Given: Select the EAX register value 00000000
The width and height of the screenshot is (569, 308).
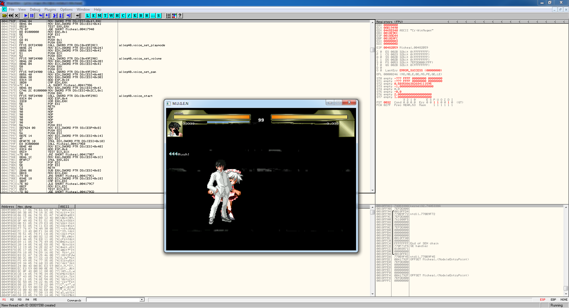Looking at the screenshot, I should click(x=391, y=25).
